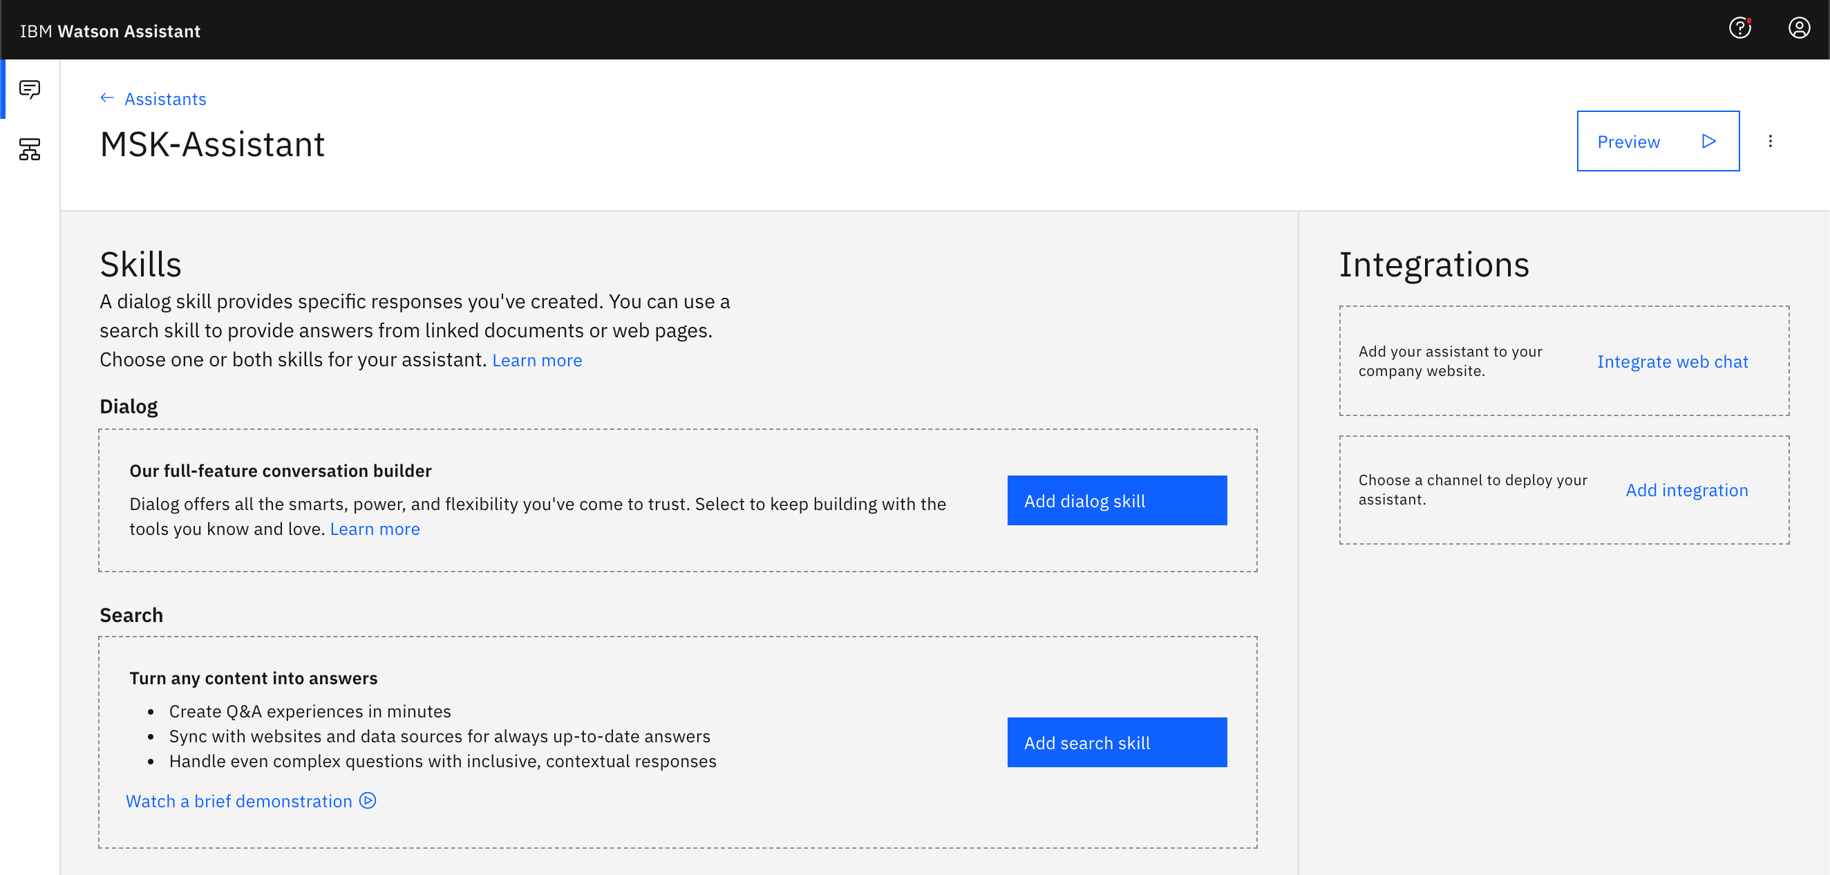Image resolution: width=1830 pixels, height=875 pixels.
Task: Open the three-dot overflow menu
Action: click(1771, 141)
